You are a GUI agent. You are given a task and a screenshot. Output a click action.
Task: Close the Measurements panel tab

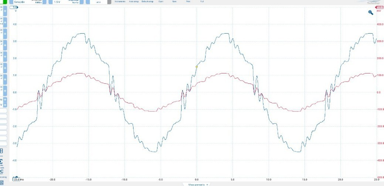click(207, 185)
